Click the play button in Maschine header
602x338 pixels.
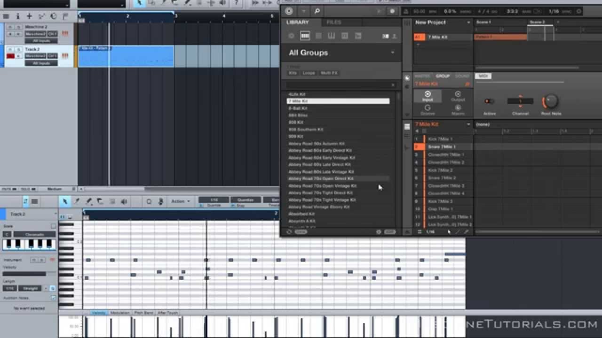(x=379, y=11)
